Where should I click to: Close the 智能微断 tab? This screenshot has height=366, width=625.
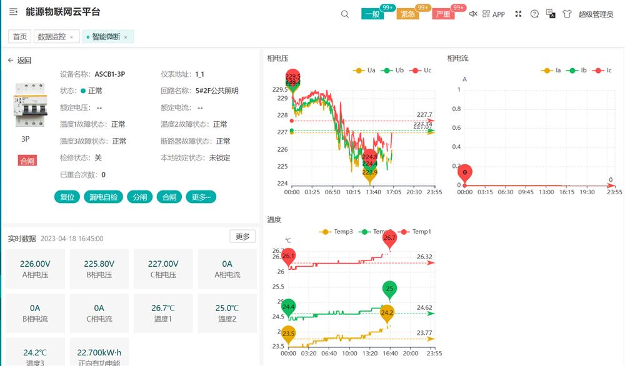click(126, 37)
